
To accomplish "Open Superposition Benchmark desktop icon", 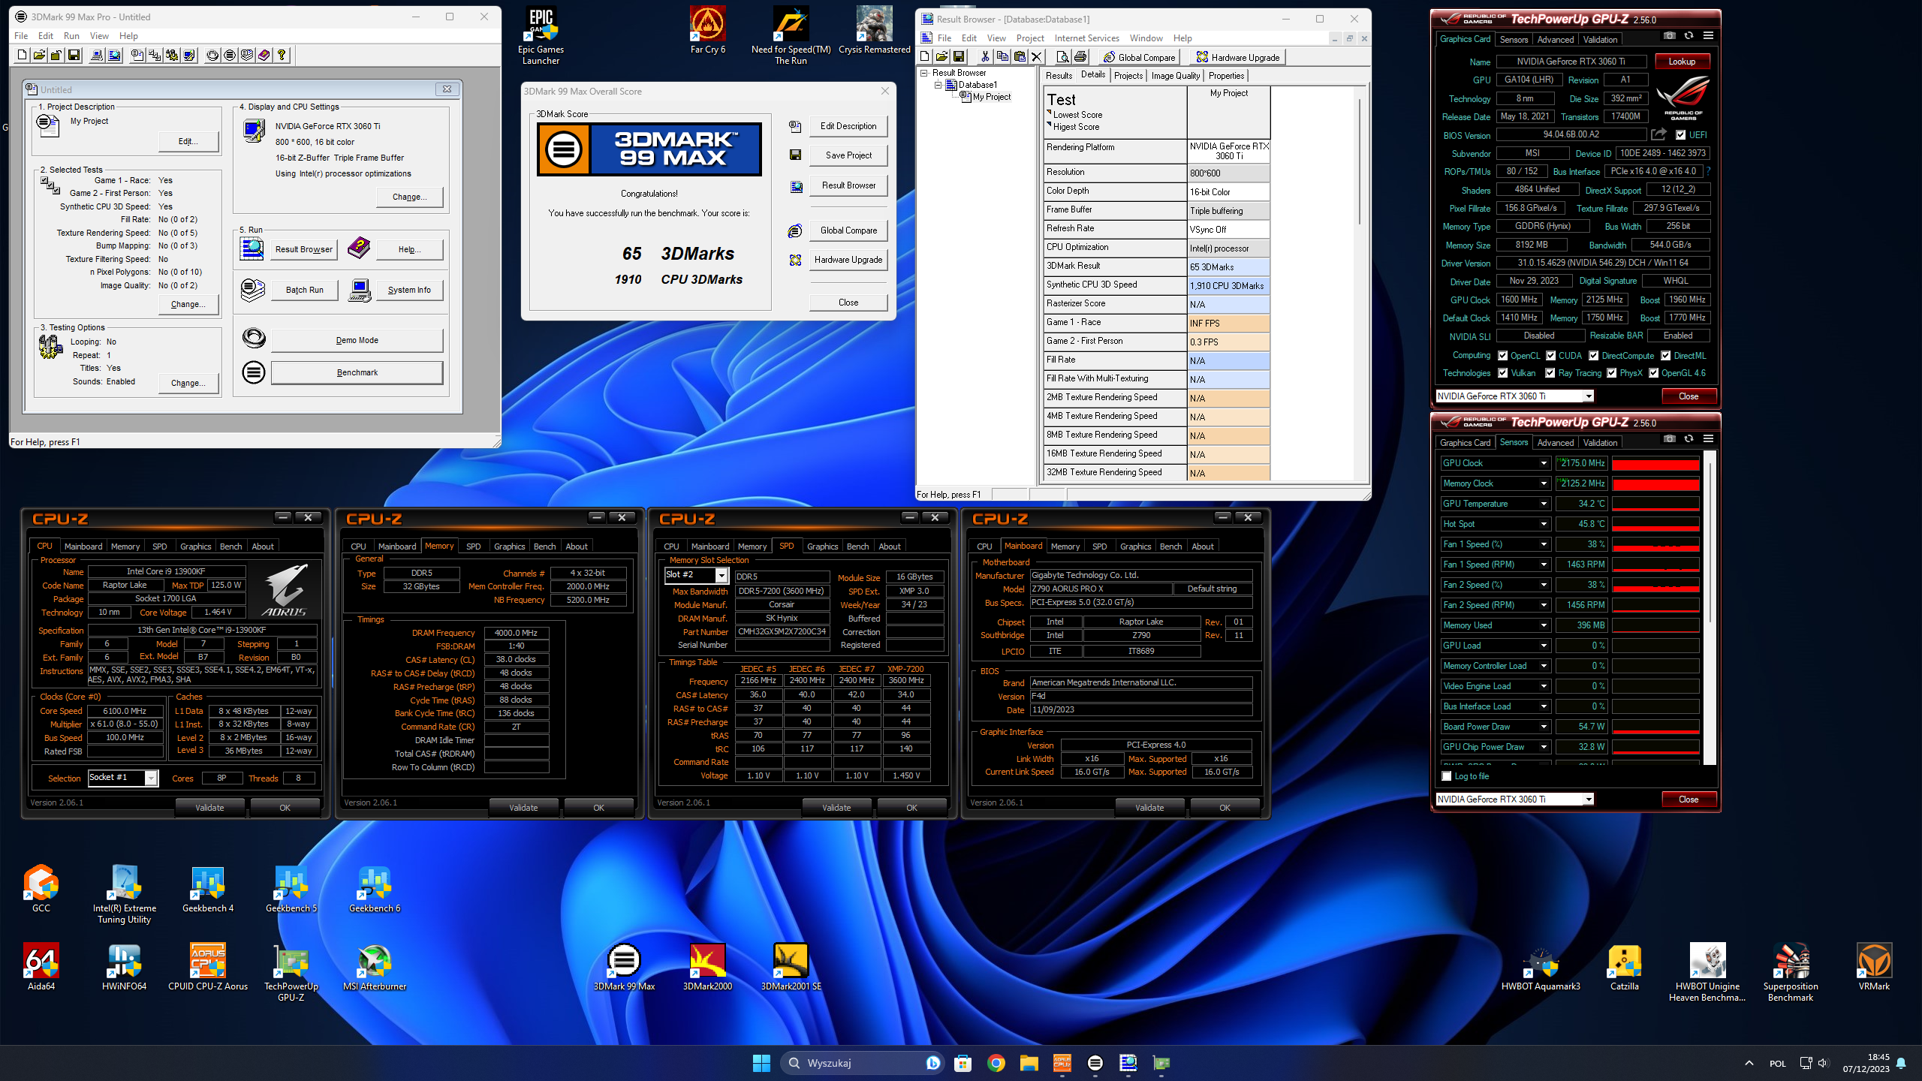I will tap(1791, 972).
